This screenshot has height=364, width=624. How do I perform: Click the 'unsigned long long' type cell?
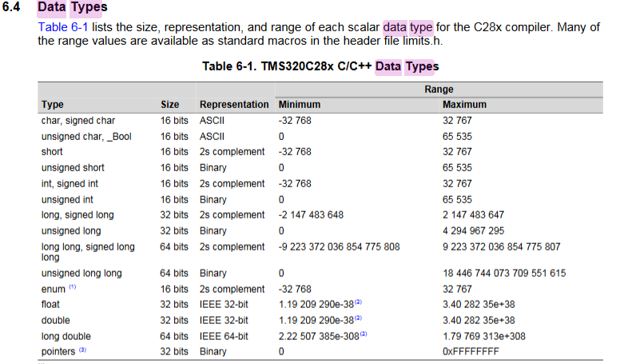81,274
